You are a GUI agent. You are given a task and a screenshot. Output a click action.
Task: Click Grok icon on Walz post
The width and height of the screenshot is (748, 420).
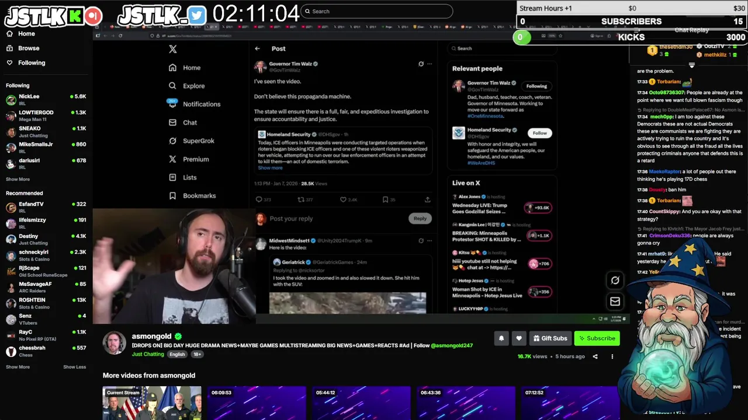[421, 64]
